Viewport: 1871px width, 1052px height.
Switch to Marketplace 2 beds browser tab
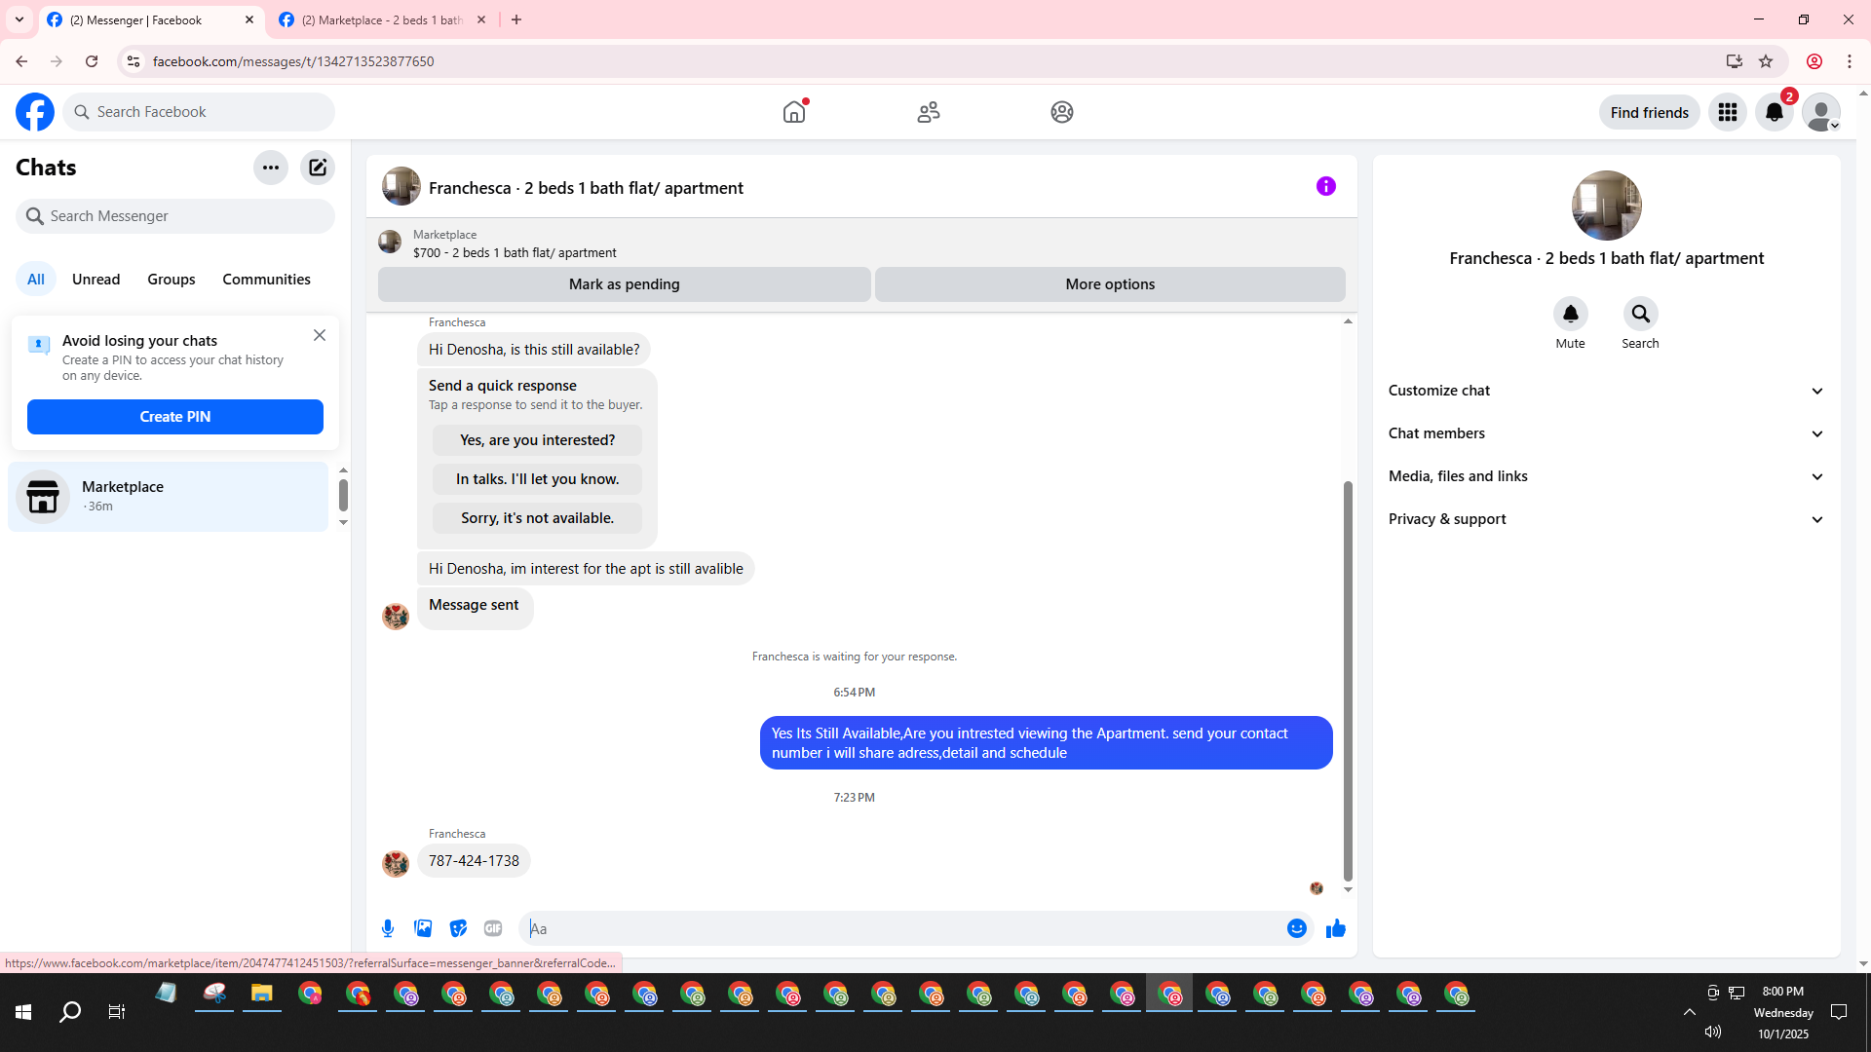point(382,19)
